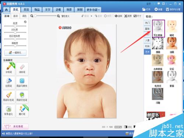The image size is (184, 138).
Task: Select the 艺术 effects category
Action: point(147,52)
